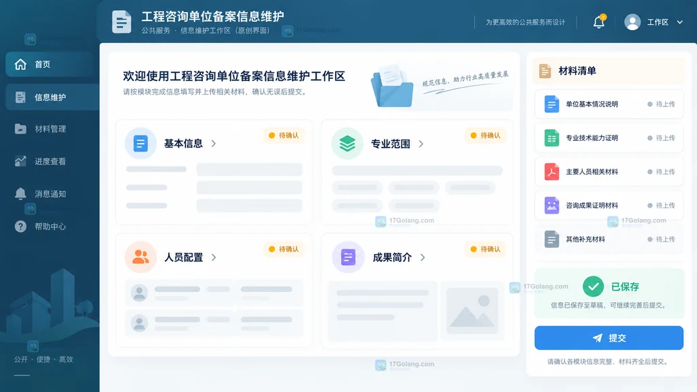Click the folder illustration in welcome banner
Viewport: 697px width, 392px height.
[393, 86]
